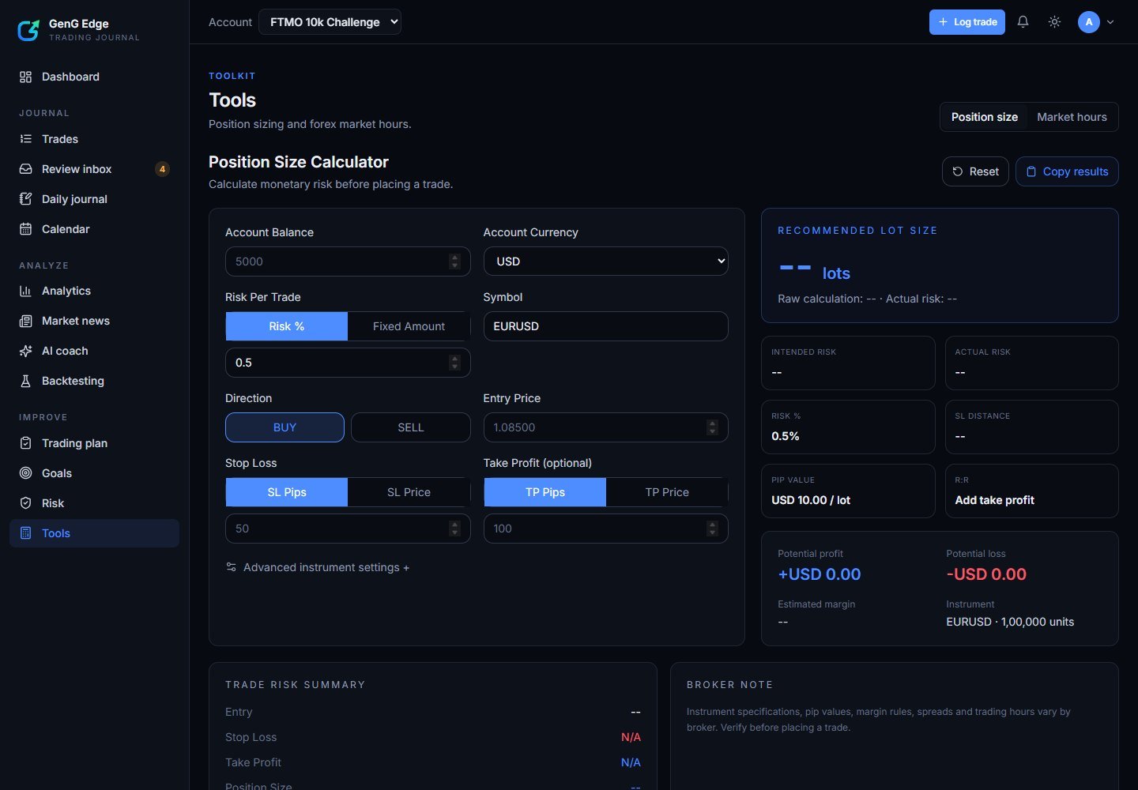Click the Log trade button
Screen dimensions: 1138x790
(967, 22)
